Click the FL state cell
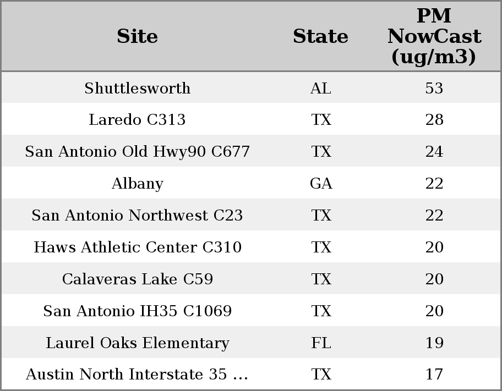Screen dimensions: 502x391 tap(321, 343)
